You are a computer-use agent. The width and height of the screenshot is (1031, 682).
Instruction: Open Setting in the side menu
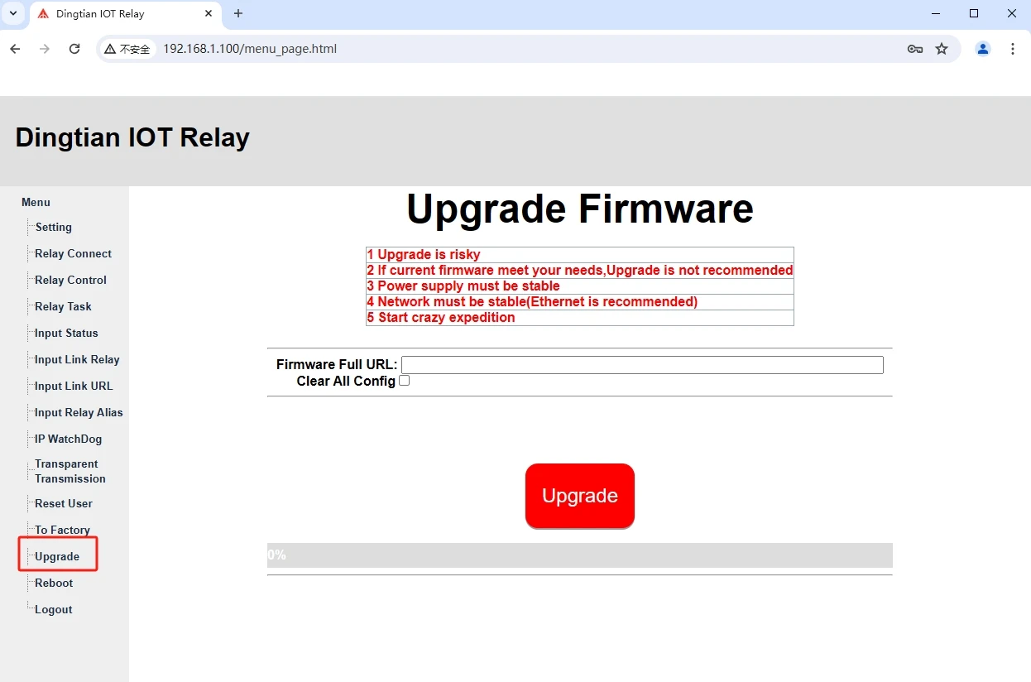(53, 227)
